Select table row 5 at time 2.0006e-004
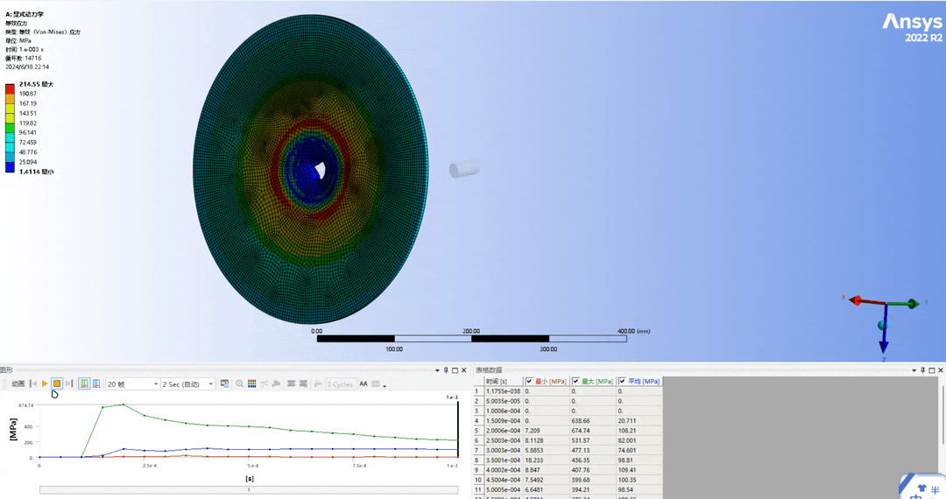The width and height of the screenshot is (946, 499). [504, 431]
